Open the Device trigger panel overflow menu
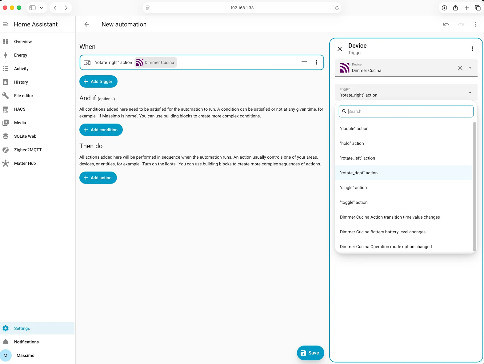 [473, 49]
